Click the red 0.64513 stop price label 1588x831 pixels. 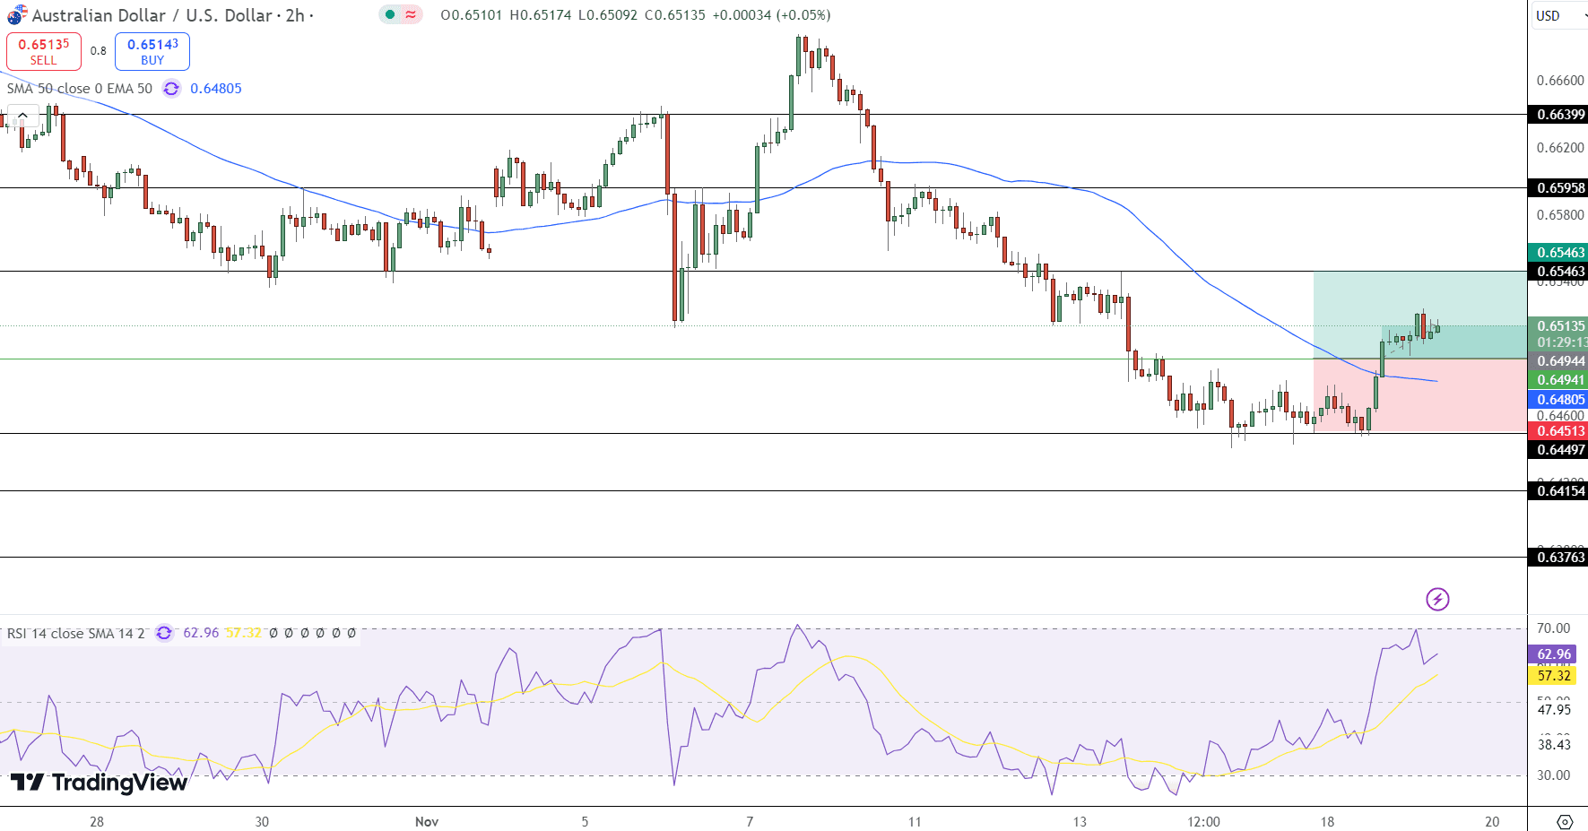click(1558, 431)
